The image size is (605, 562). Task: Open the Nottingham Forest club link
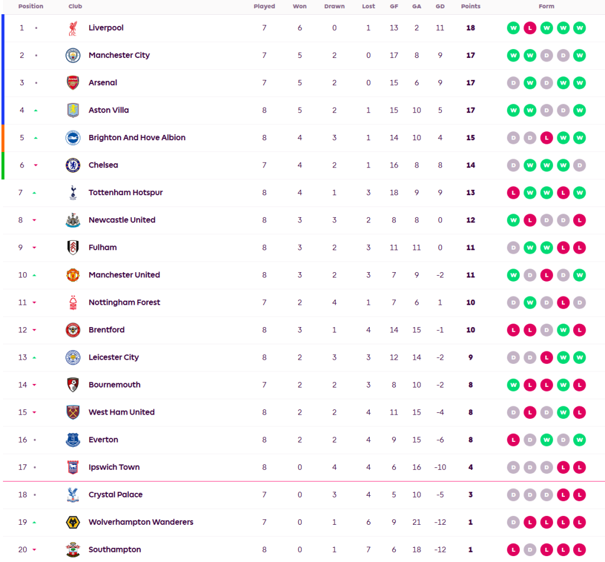pos(124,302)
